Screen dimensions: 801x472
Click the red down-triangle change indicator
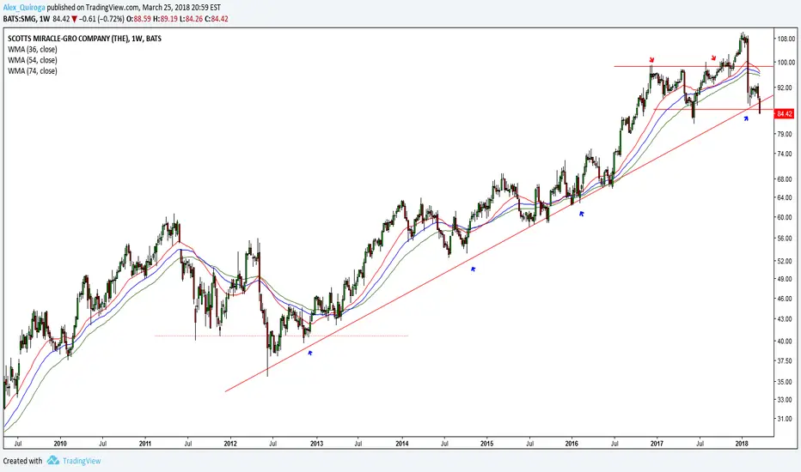pos(75,19)
